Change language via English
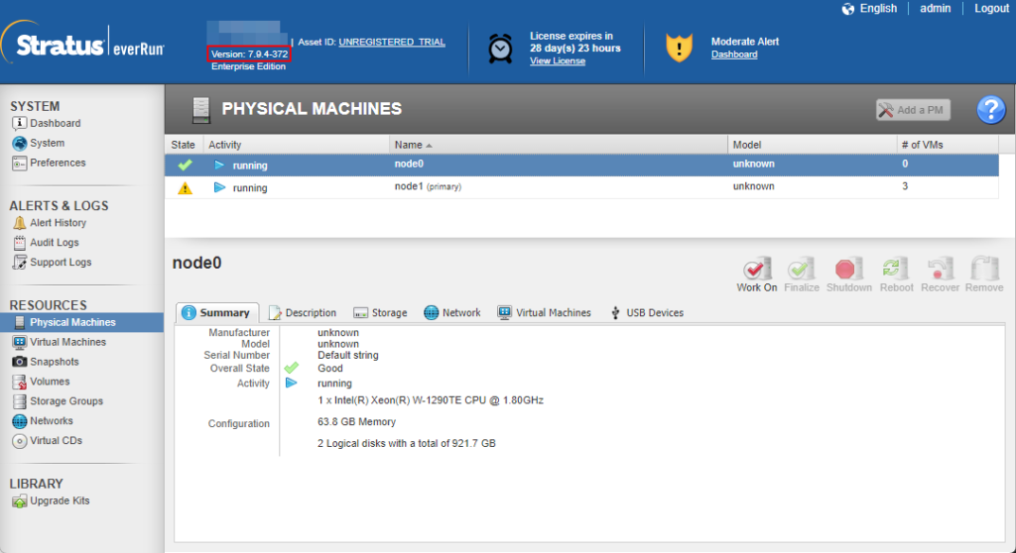1016x553 pixels. tap(878, 8)
